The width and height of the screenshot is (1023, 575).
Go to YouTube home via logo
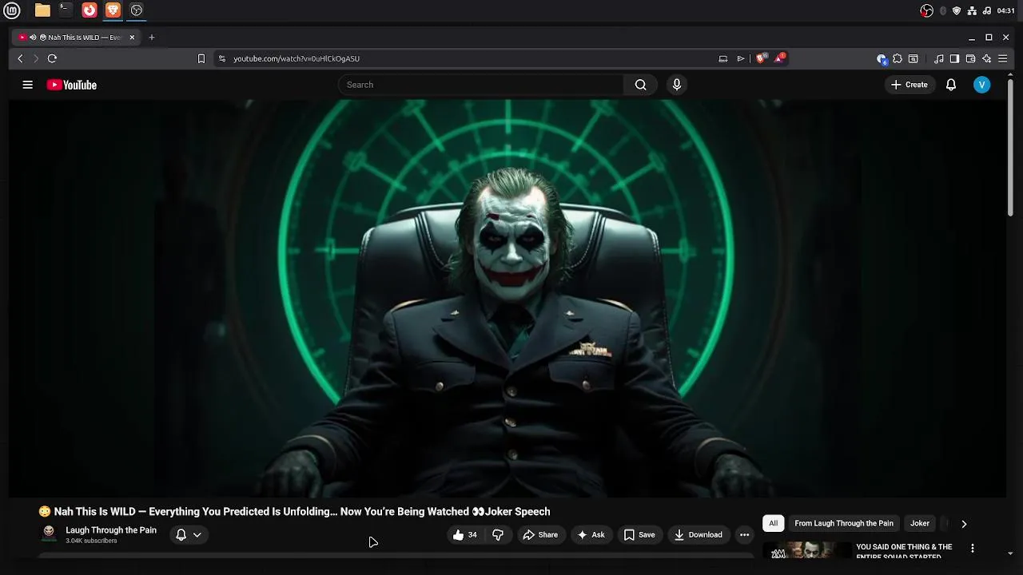[71, 85]
